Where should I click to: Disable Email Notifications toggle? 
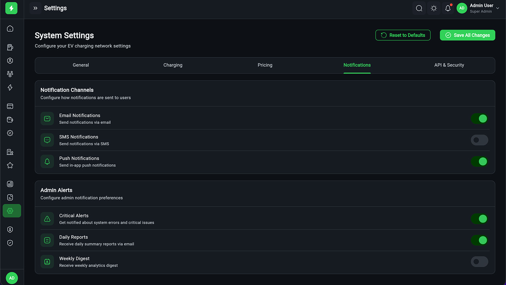pos(479,119)
